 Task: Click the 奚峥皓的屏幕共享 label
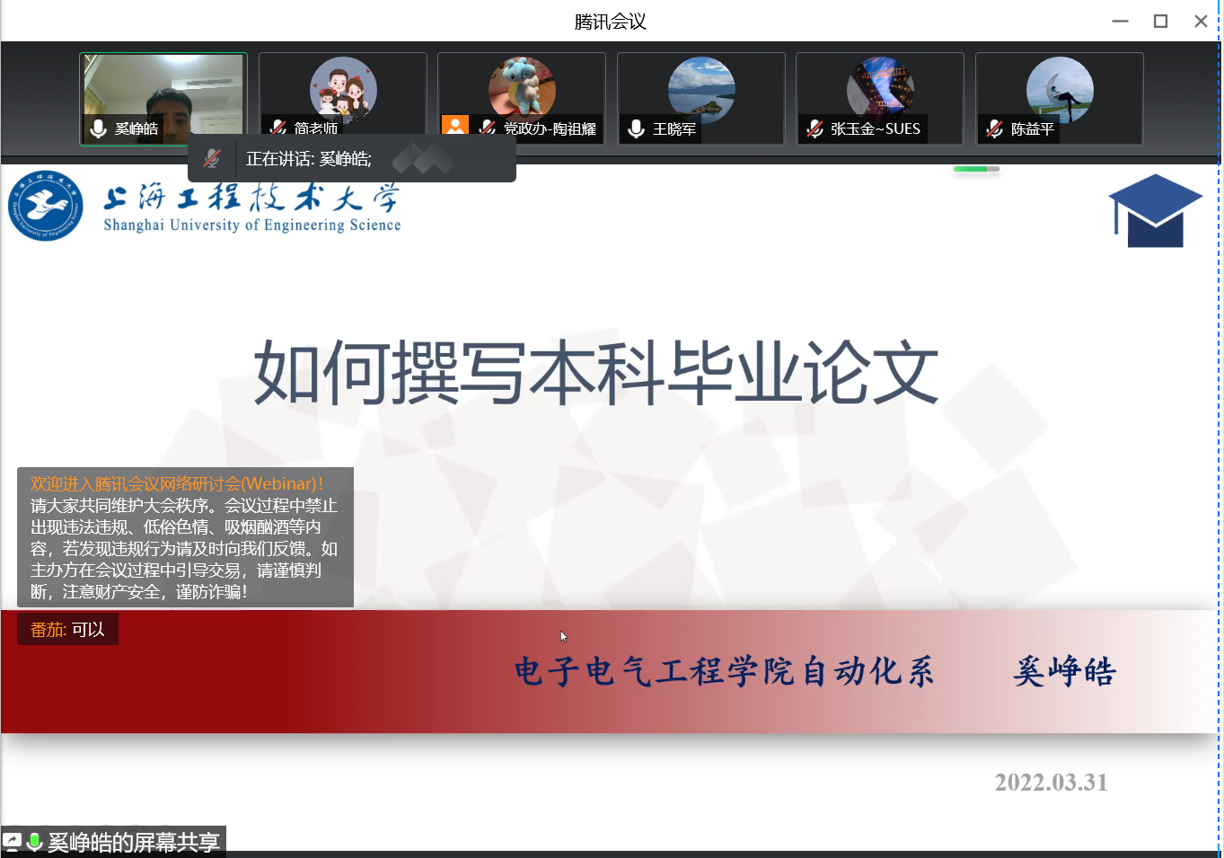point(134,842)
